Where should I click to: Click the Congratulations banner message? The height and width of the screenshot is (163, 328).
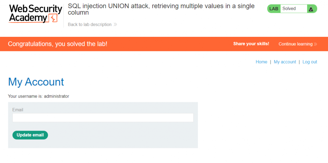coord(58,44)
